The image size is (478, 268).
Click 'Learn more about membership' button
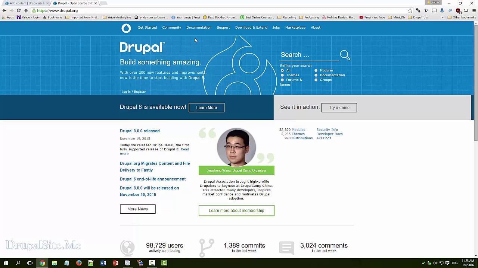(236, 211)
